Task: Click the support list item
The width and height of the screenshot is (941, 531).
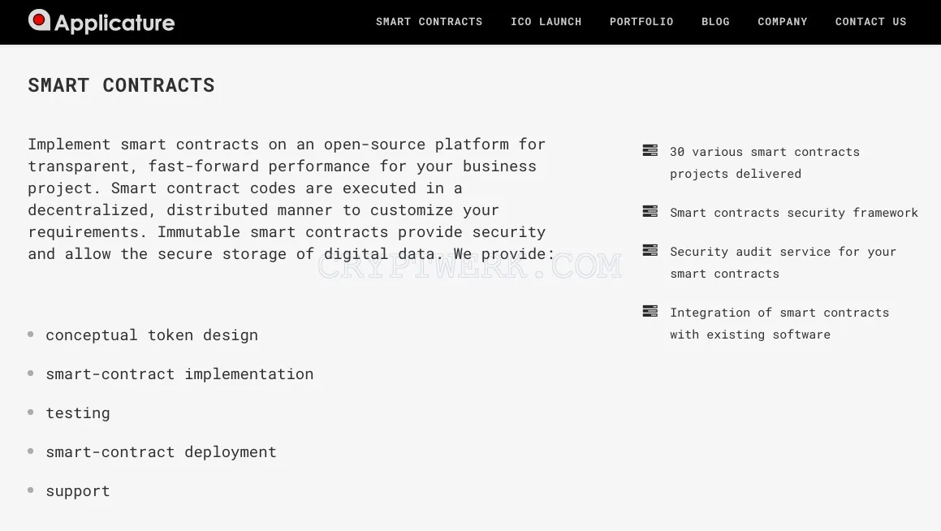Action: coord(78,490)
